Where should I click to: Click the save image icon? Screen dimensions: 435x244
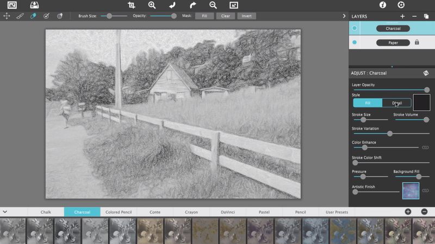point(34,5)
